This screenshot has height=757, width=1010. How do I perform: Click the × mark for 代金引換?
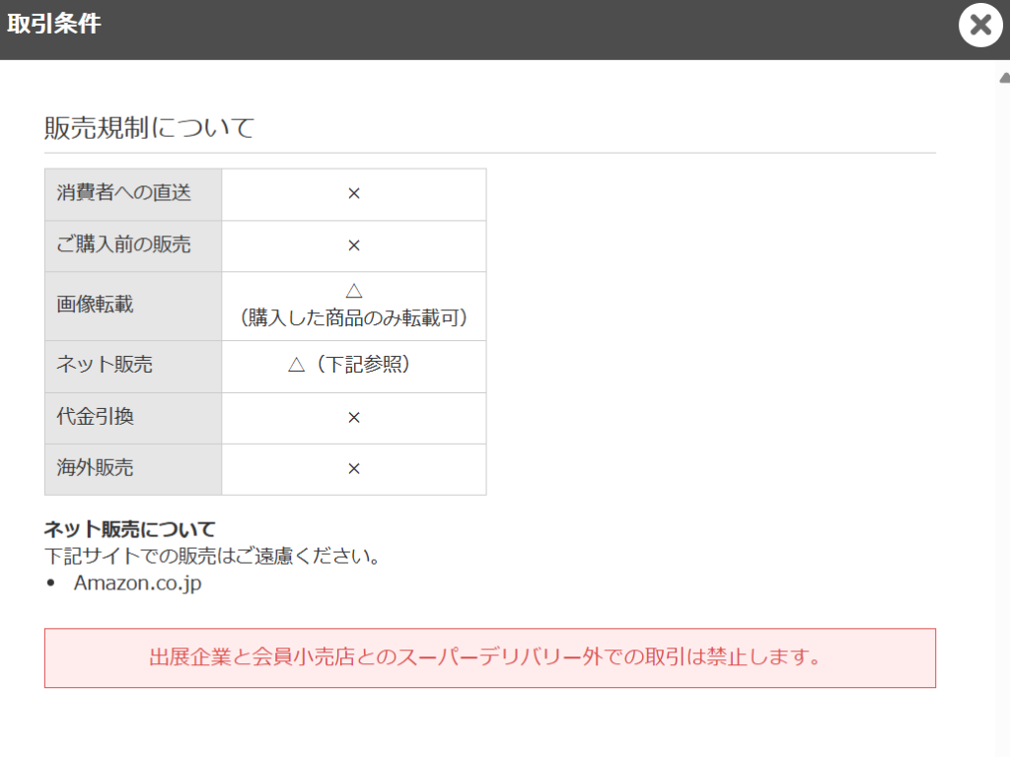pos(354,418)
